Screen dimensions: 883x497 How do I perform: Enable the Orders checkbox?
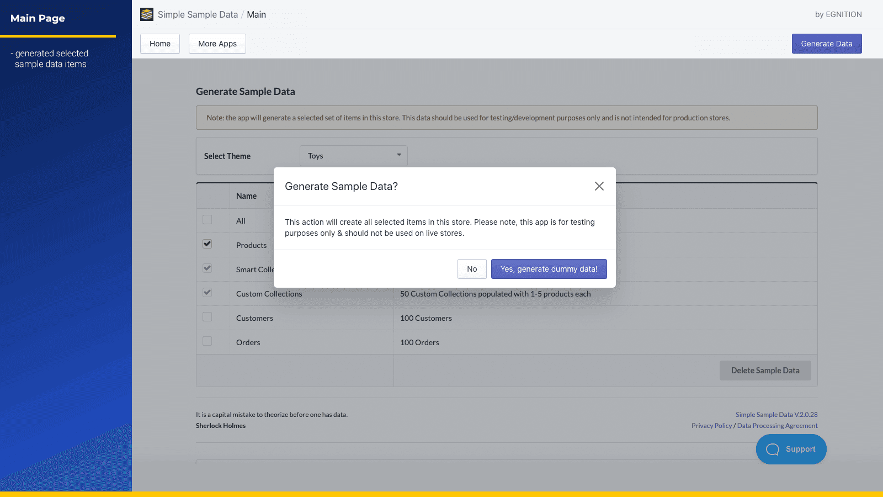click(206, 341)
